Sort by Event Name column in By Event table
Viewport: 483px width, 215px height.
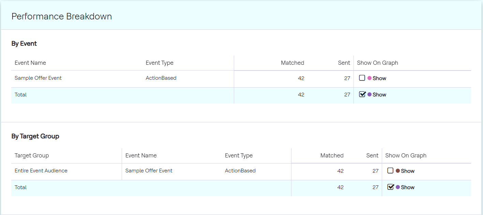30,63
